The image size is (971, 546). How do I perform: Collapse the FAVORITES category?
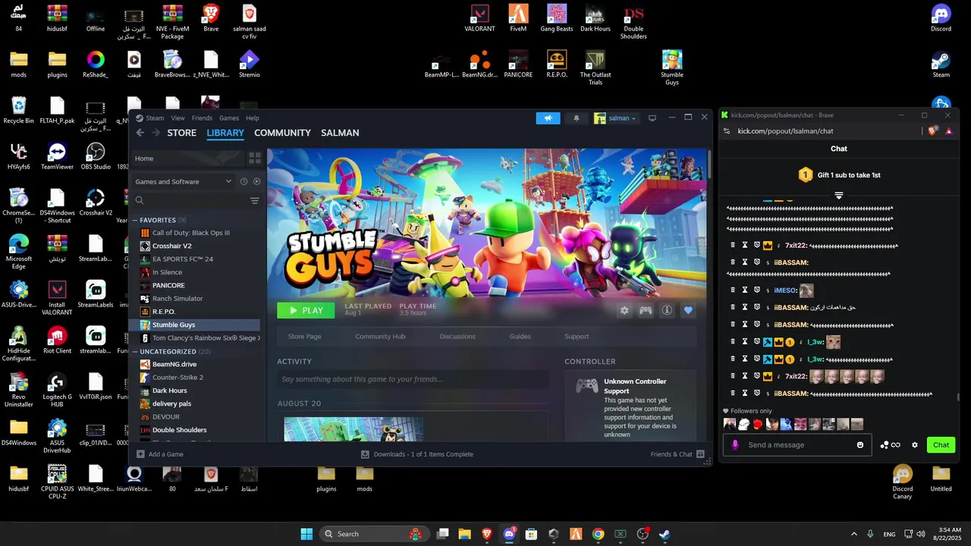[x=135, y=220]
